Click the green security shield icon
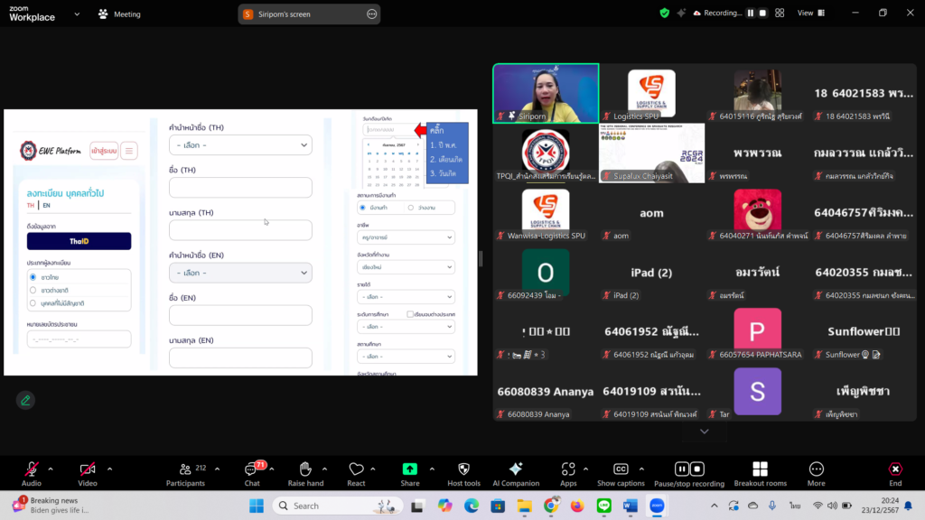This screenshot has width=925, height=520. tap(665, 13)
